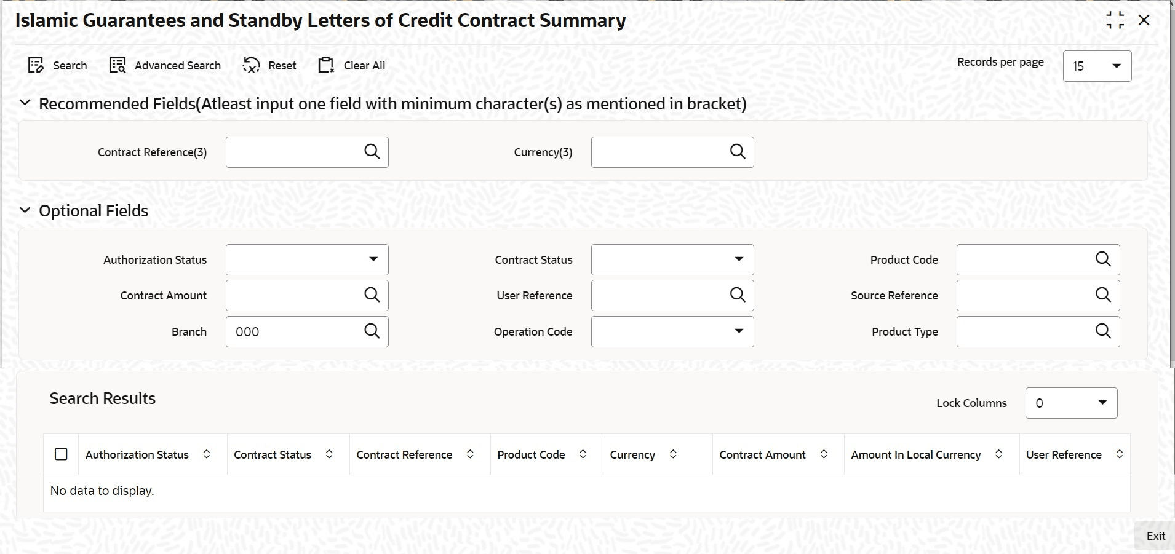Open Branch lookup magnifier
Screen dimensions: 1175x554
coord(372,331)
